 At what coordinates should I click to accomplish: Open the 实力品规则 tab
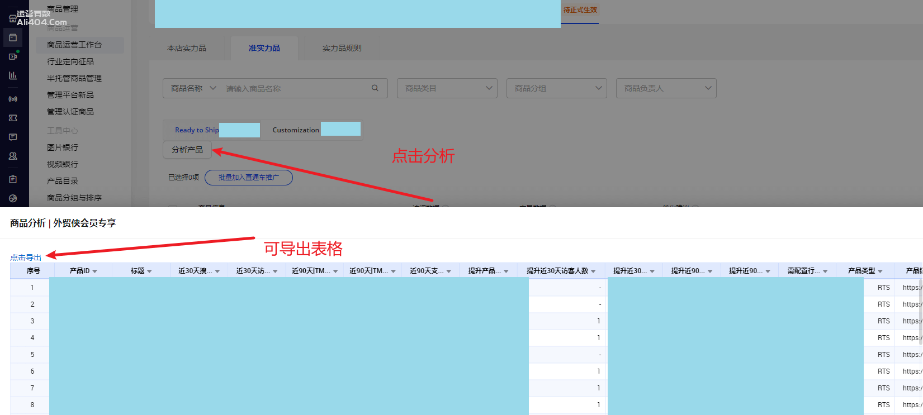click(342, 49)
